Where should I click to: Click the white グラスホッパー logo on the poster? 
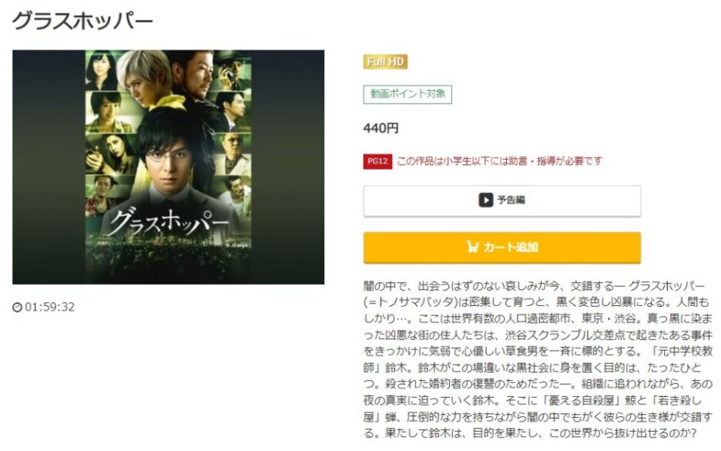[x=169, y=222]
